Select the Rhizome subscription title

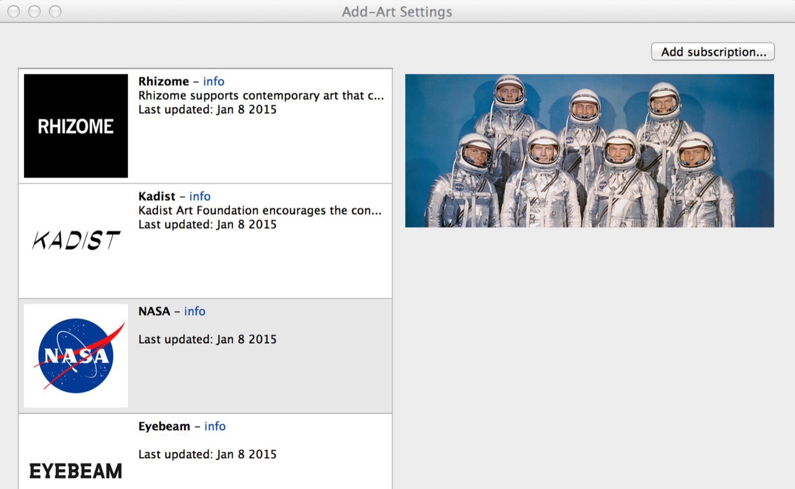[x=163, y=81]
